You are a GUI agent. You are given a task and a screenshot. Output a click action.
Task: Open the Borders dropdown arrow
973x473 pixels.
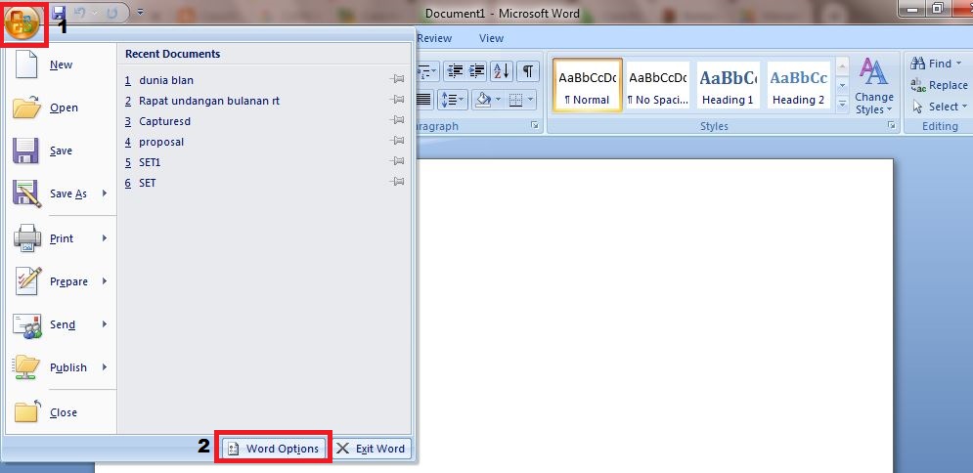[x=531, y=99]
